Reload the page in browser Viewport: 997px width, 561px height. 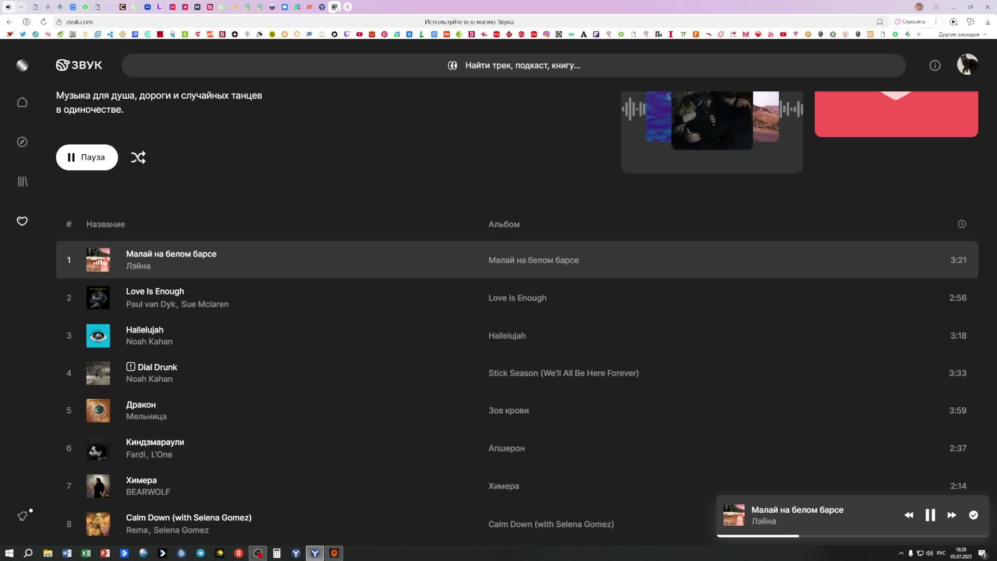click(44, 22)
